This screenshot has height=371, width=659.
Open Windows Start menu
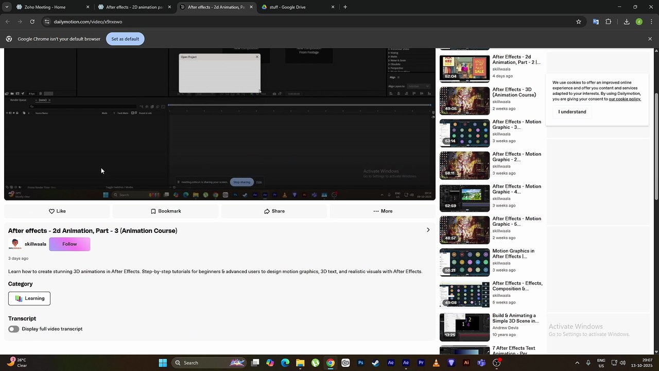(163, 363)
